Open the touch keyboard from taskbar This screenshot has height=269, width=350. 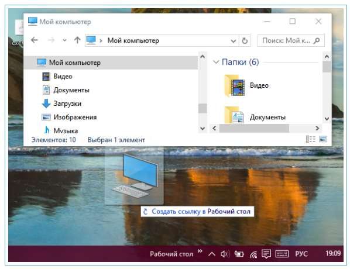click(x=282, y=254)
